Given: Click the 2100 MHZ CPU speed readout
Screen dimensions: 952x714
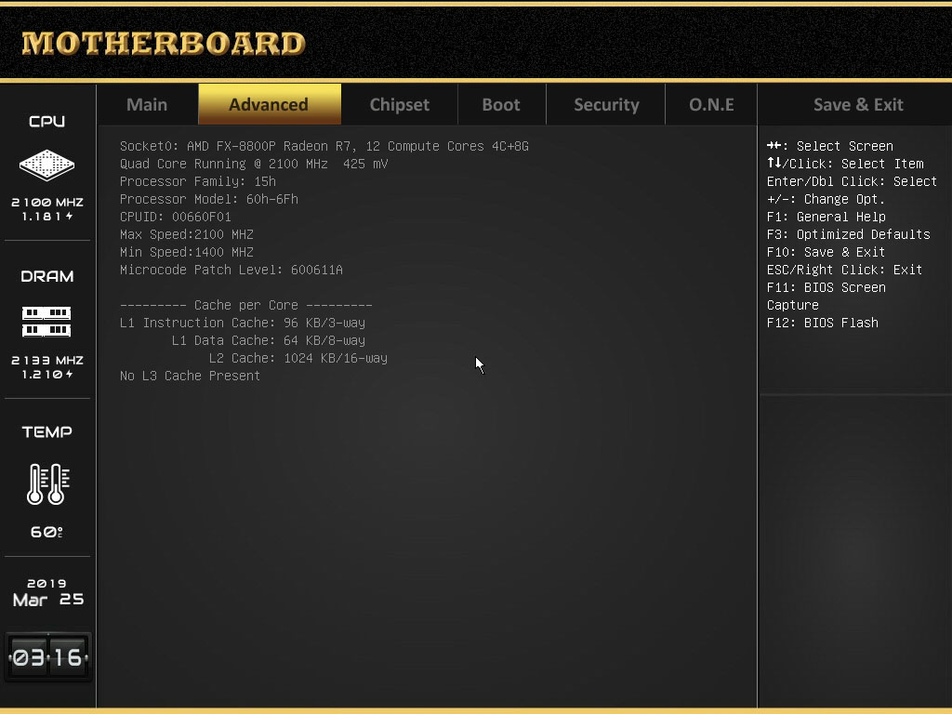Looking at the screenshot, I should pos(47,202).
